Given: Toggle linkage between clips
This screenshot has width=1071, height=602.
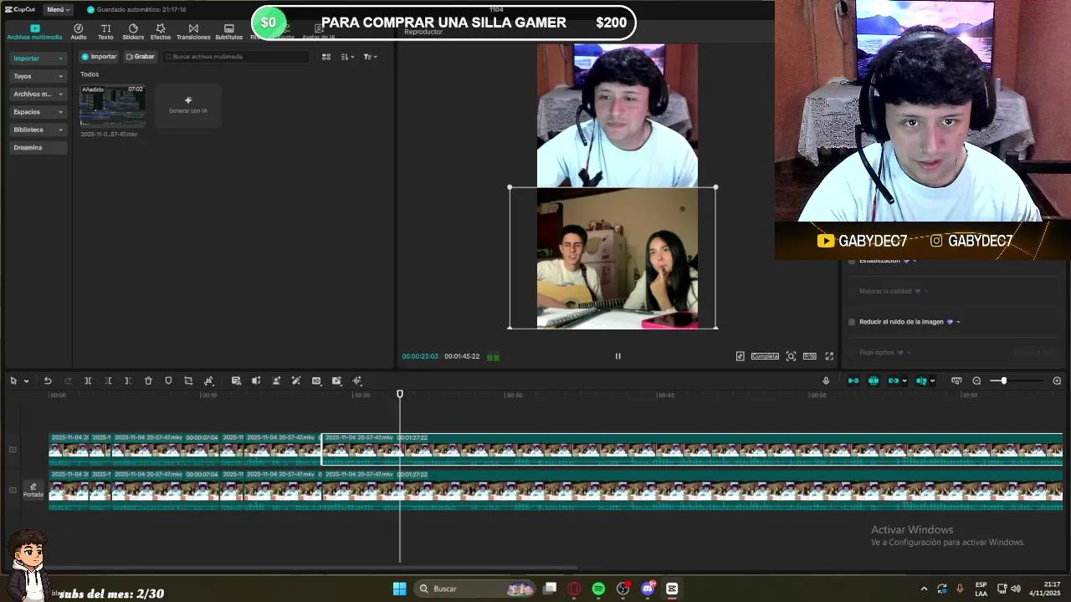Looking at the screenshot, I should (894, 381).
